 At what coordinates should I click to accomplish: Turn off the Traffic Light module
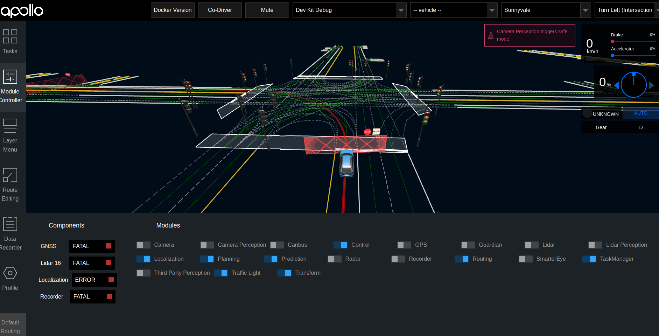tap(220, 273)
